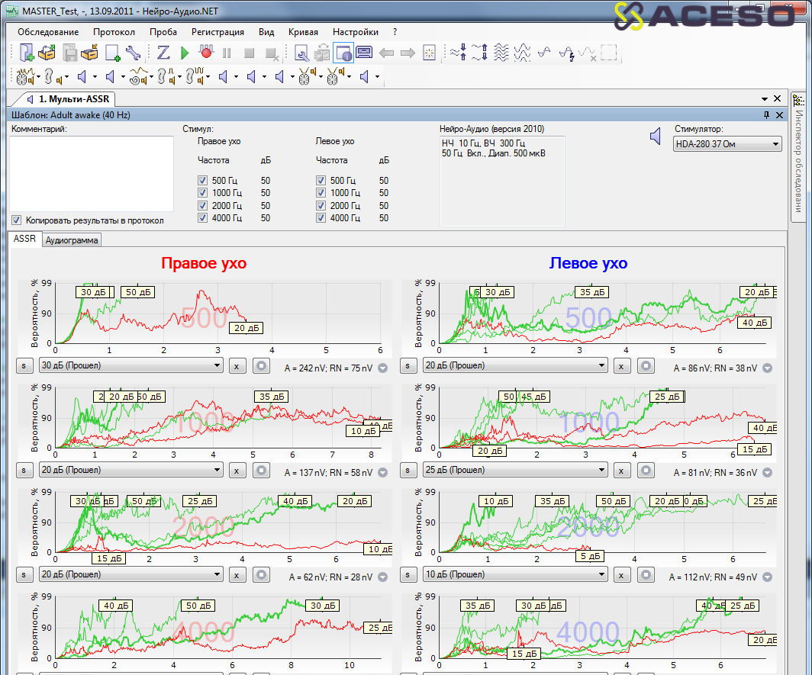Click the open examination folder icon
812x675 pixels.
pos(47,53)
